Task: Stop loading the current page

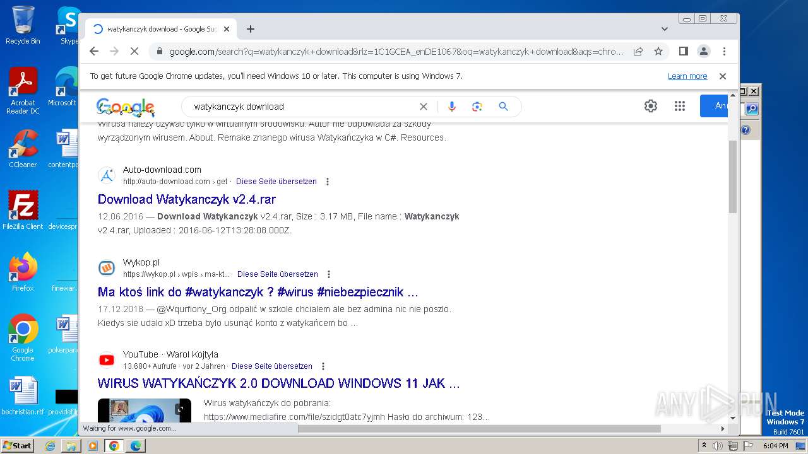Action: pyautogui.click(x=134, y=51)
